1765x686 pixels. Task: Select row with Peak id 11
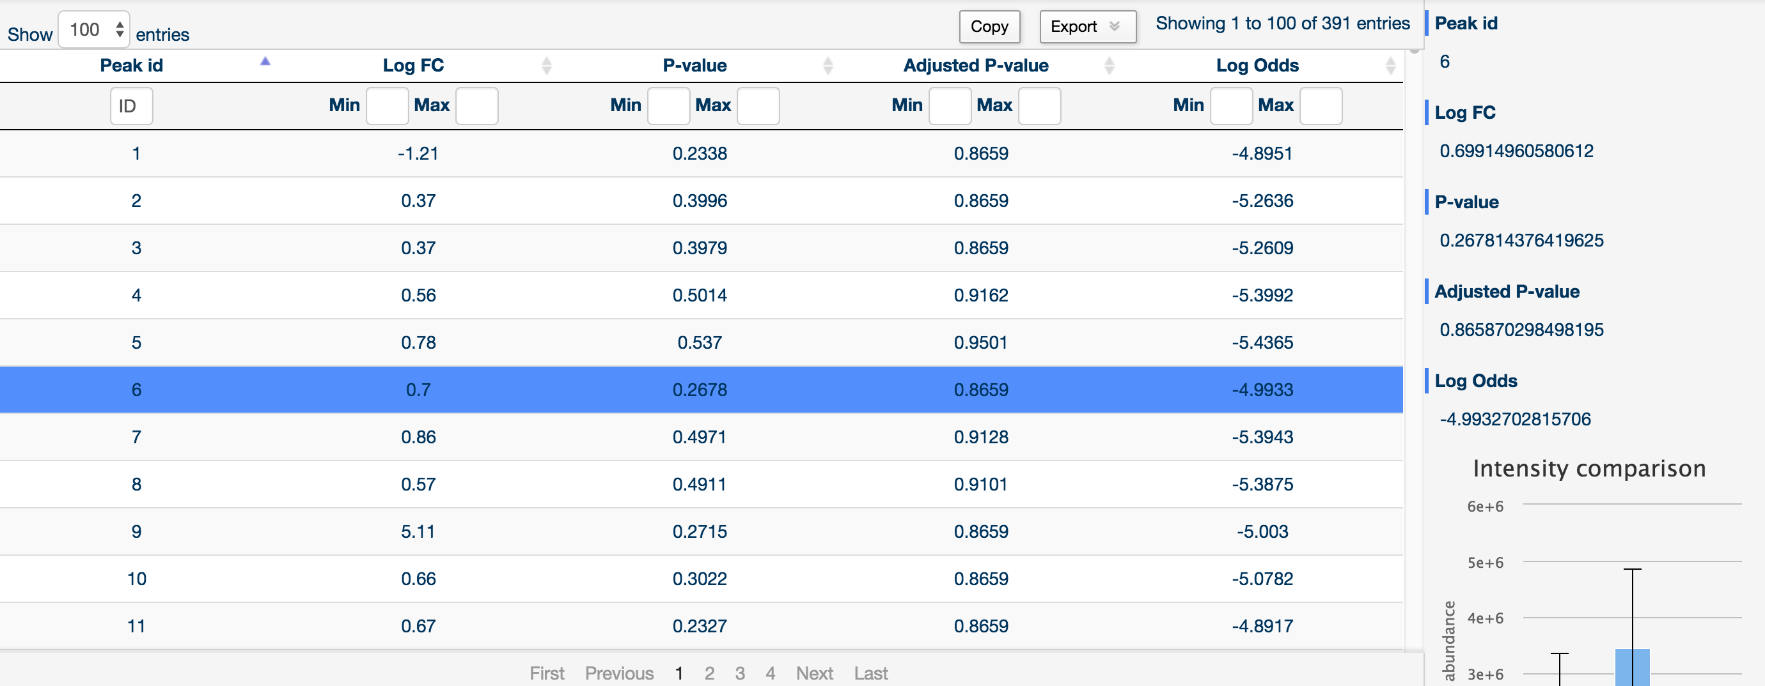click(702, 626)
